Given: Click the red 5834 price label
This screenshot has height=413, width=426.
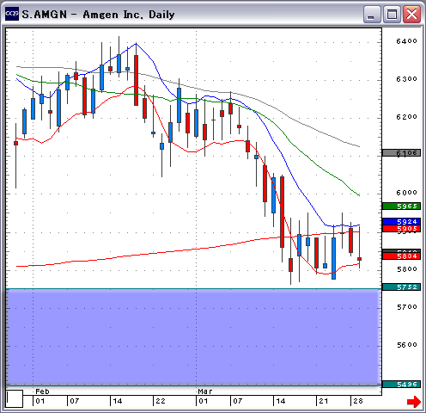Looking at the screenshot, I should 401,256.
